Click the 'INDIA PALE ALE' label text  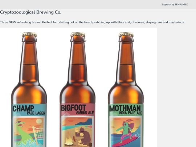coord(131,113)
